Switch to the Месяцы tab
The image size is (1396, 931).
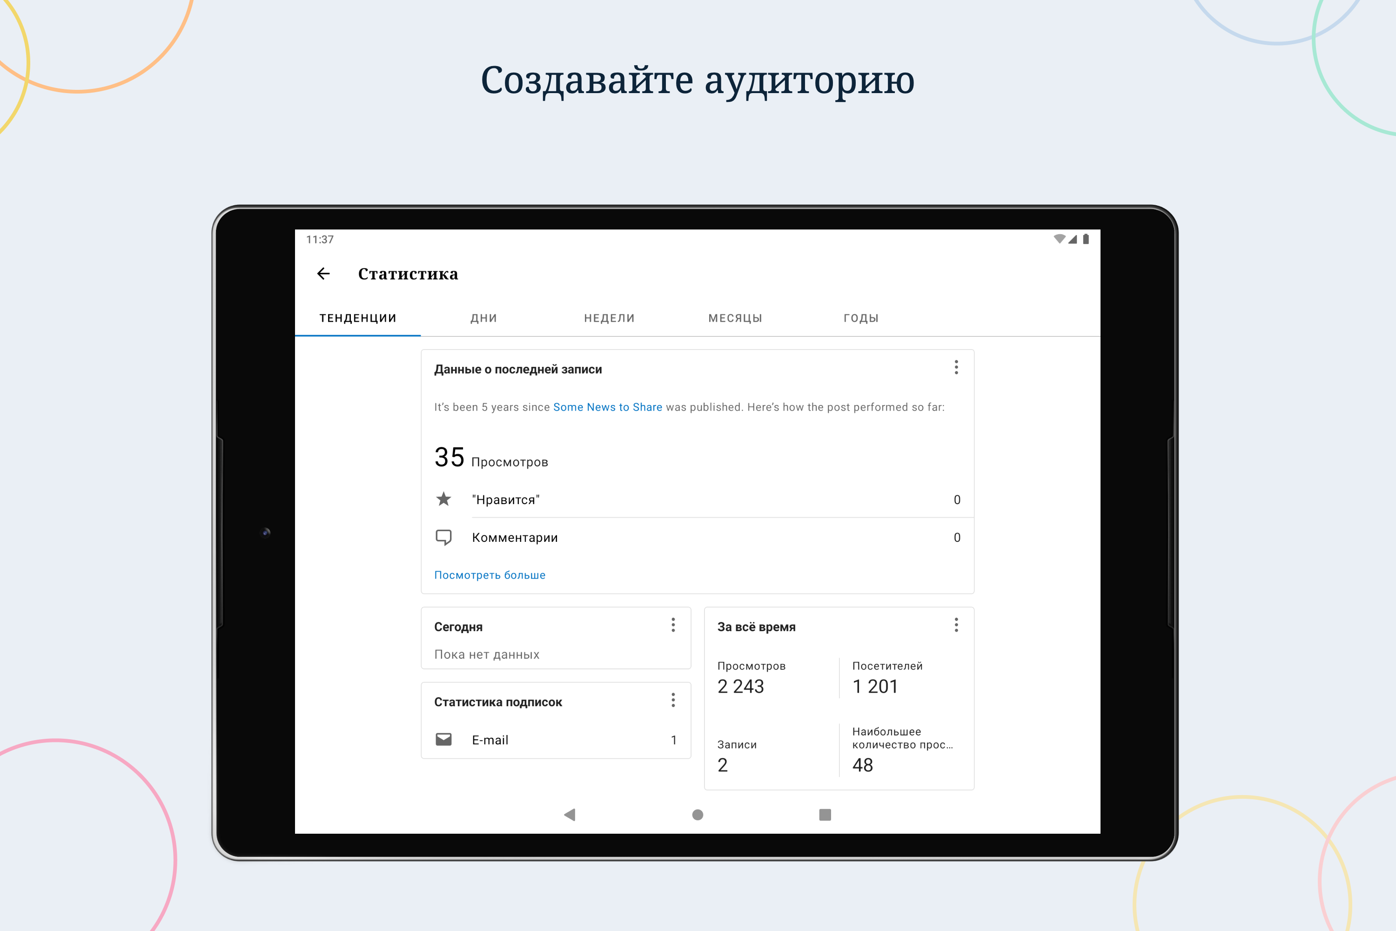pos(735,318)
